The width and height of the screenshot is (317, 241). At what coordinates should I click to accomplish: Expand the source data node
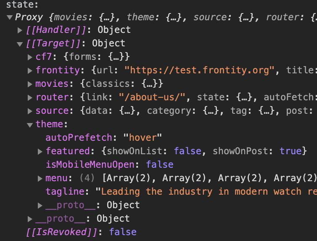tap(30, 111)
